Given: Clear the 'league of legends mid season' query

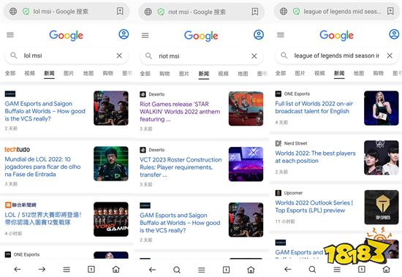Looking at the screenshot, I should pos(390,56).
